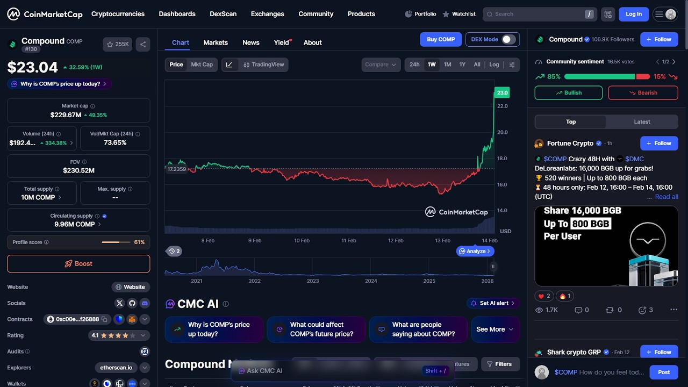Click Market cap info icon

pos(92,106)
